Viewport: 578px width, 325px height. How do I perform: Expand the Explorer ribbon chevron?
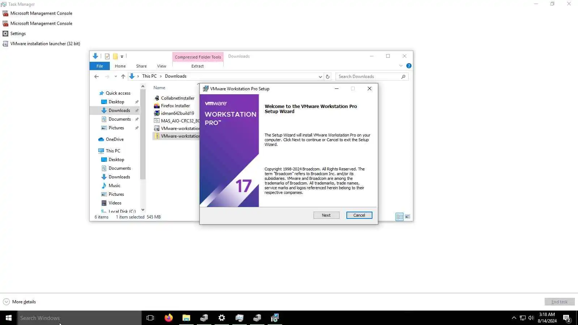tap(401, 66)
